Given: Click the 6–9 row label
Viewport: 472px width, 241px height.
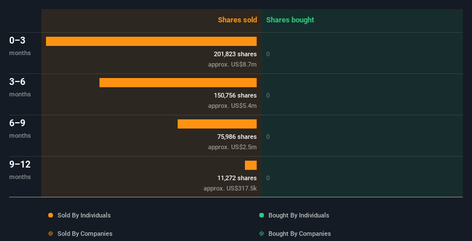Looking at the screenshot, I should 17,123.
